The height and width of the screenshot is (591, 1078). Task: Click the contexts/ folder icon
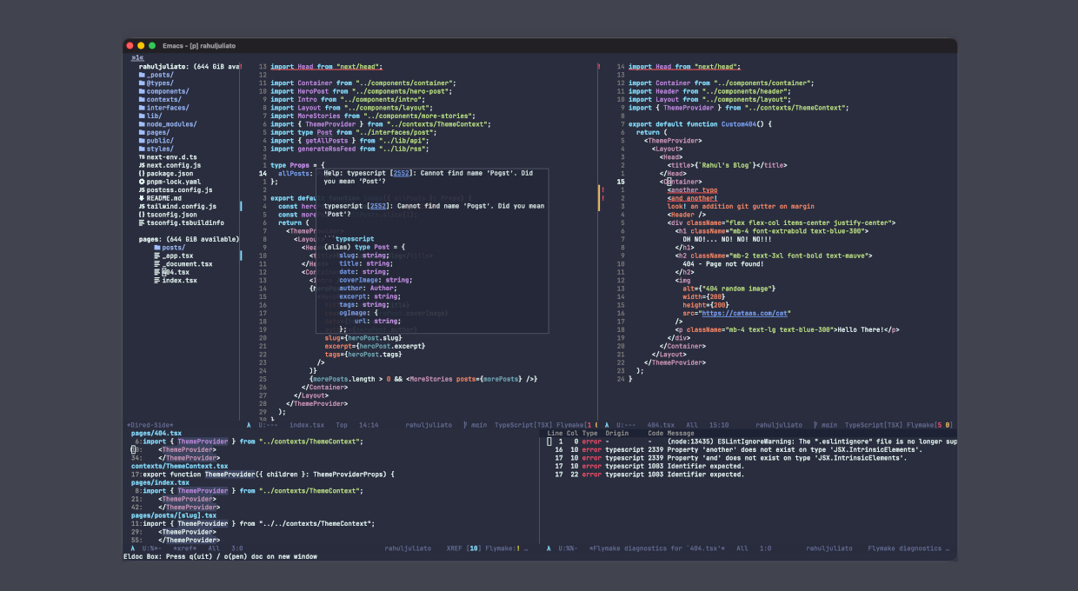pos(142,100)
